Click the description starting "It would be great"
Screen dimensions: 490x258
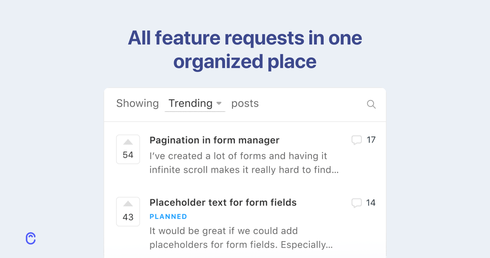[241, 238]
